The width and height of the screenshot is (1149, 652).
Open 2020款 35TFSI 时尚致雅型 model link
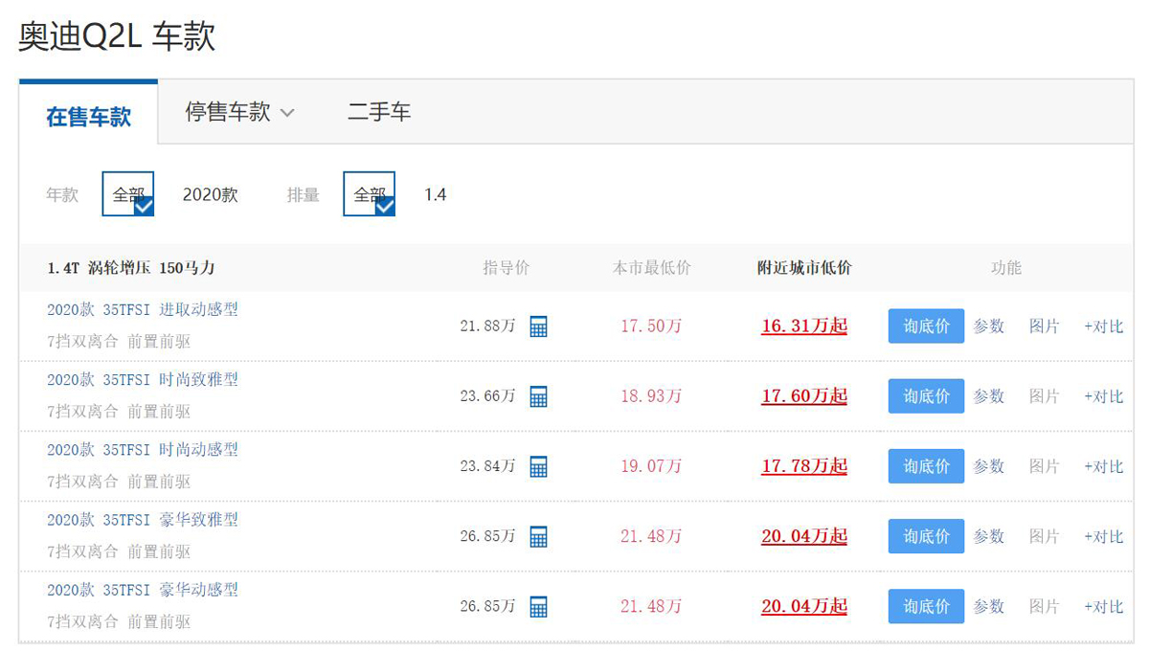click(x=143, y=379)
